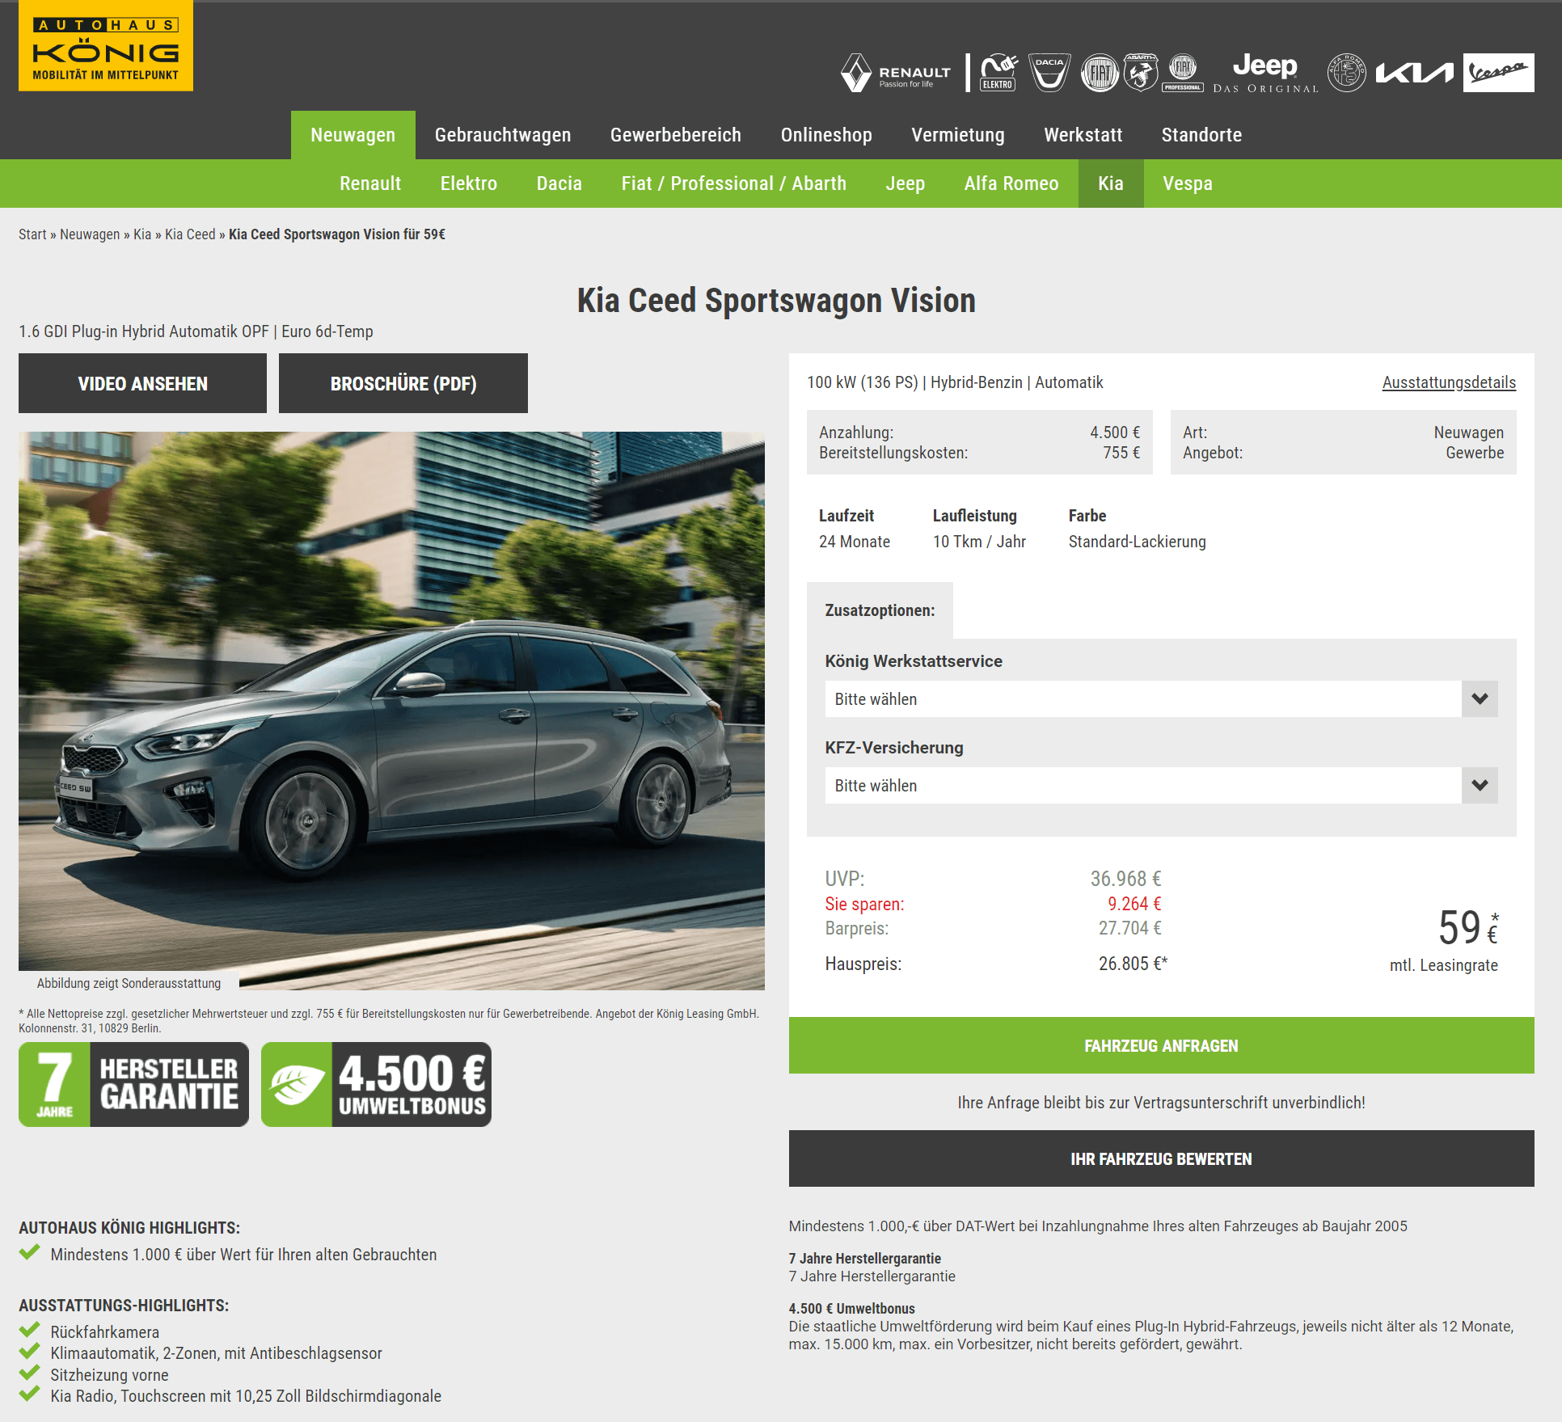Click the 4.500 € Umweltbonus badge
This screenshot has height=1422, width=1562.
[x=376, y=1084]
